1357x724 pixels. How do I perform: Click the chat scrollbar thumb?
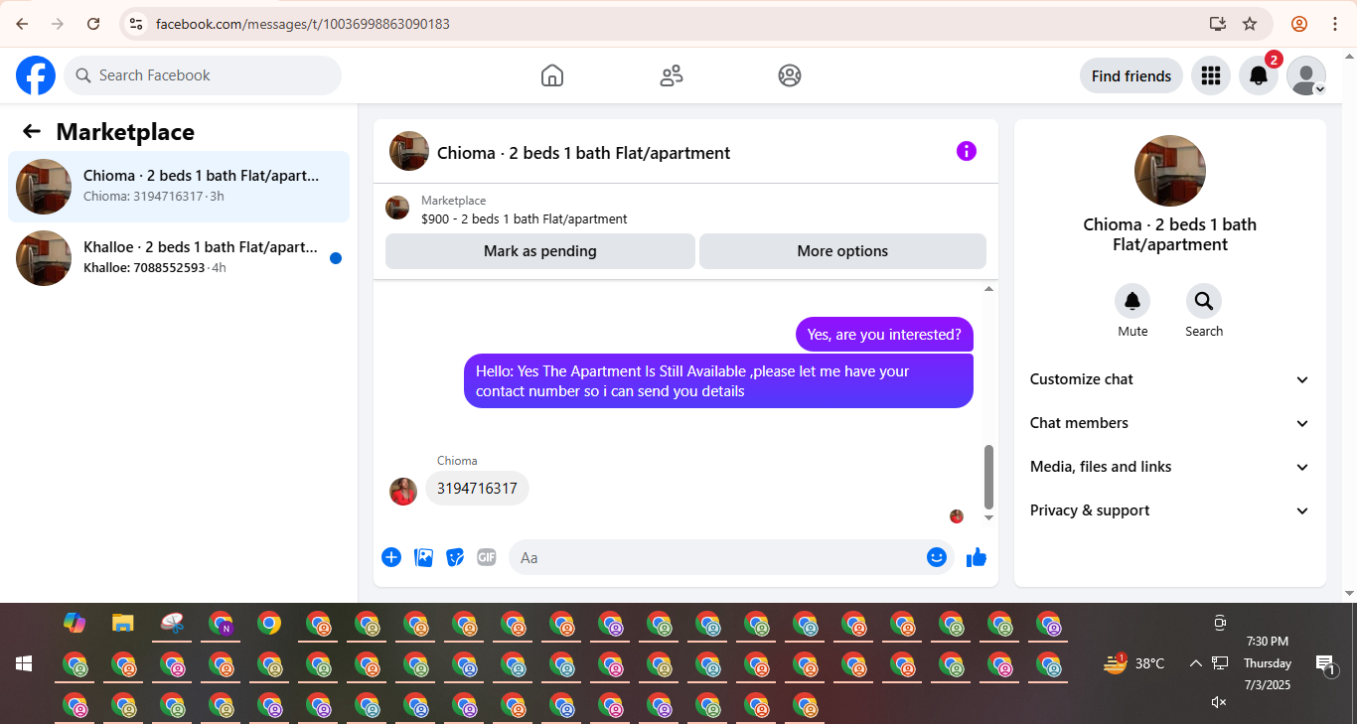988,477
